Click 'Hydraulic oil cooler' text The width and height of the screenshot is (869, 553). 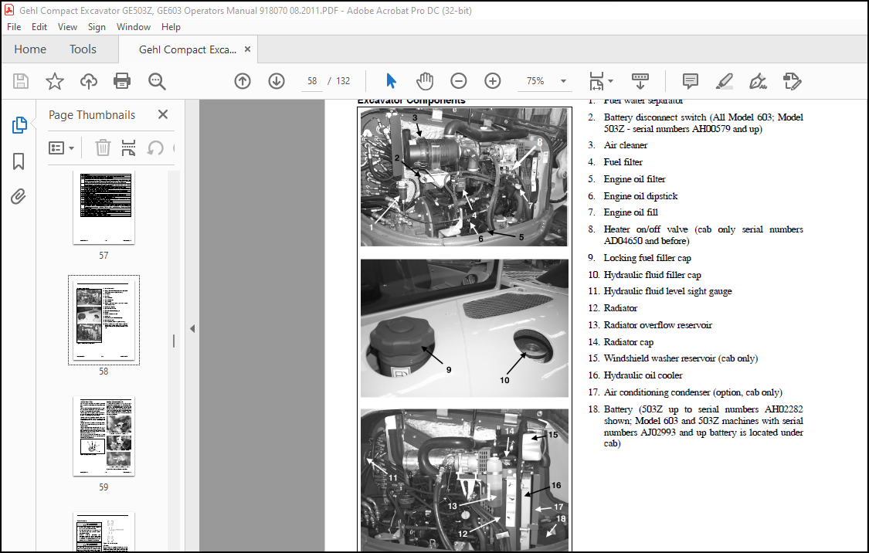[x=643, y=375]
